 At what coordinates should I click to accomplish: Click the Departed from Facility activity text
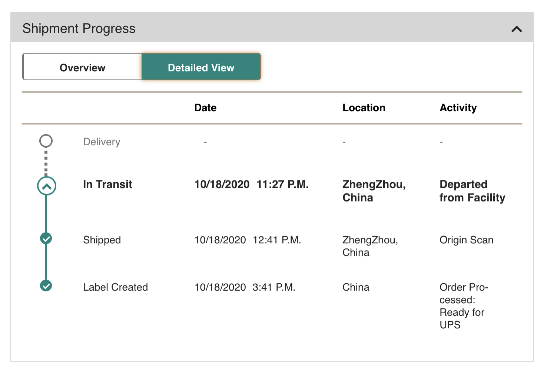[472, 191]
